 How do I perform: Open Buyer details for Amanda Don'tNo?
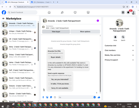(56, 57)
